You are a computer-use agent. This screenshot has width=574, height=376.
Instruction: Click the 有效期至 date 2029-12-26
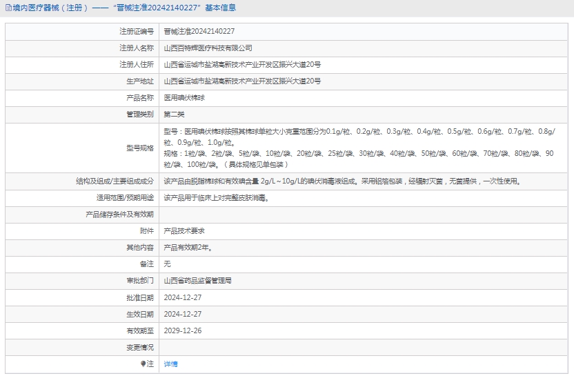coord(183,330)
